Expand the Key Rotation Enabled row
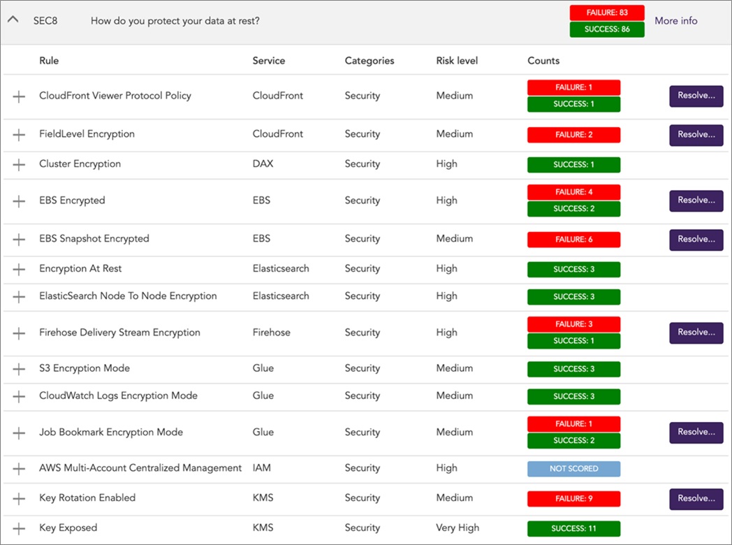 pyautogui.click(x=19, y=499)
